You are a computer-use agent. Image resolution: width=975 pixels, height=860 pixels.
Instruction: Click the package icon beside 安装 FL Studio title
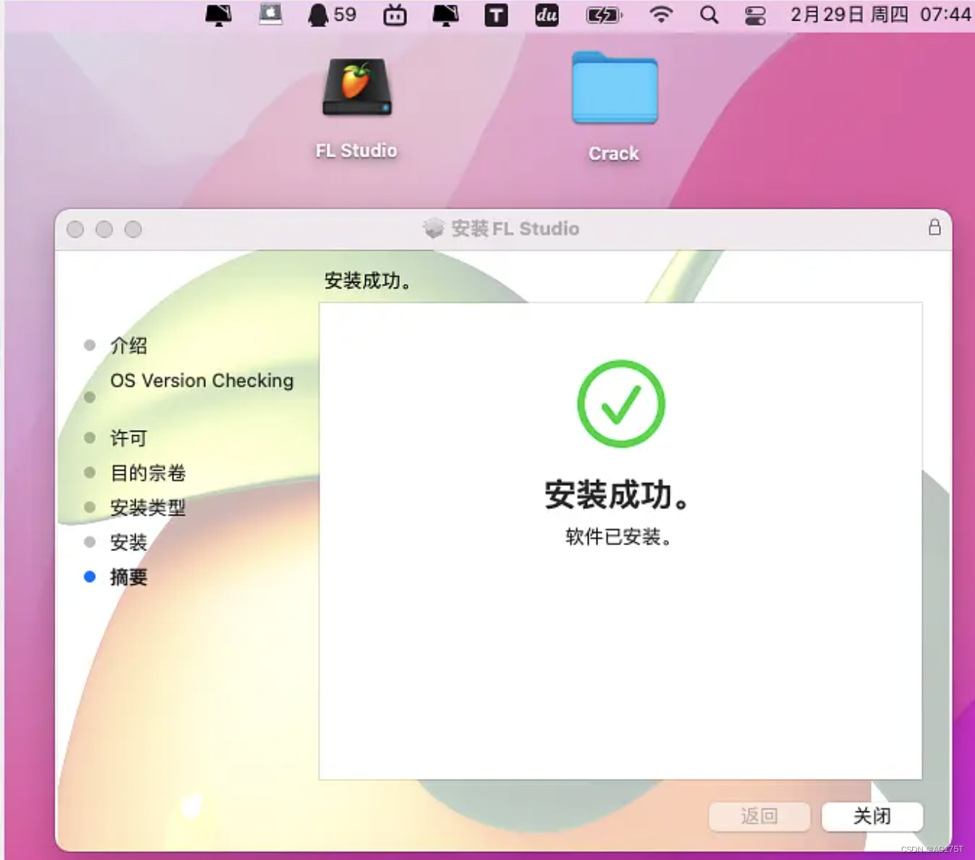point(434,228)
